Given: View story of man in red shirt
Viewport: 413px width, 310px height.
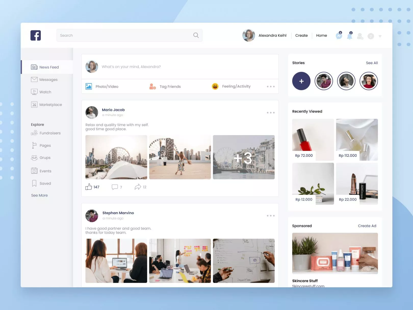Looking at the screenshot, I should 324,81.
